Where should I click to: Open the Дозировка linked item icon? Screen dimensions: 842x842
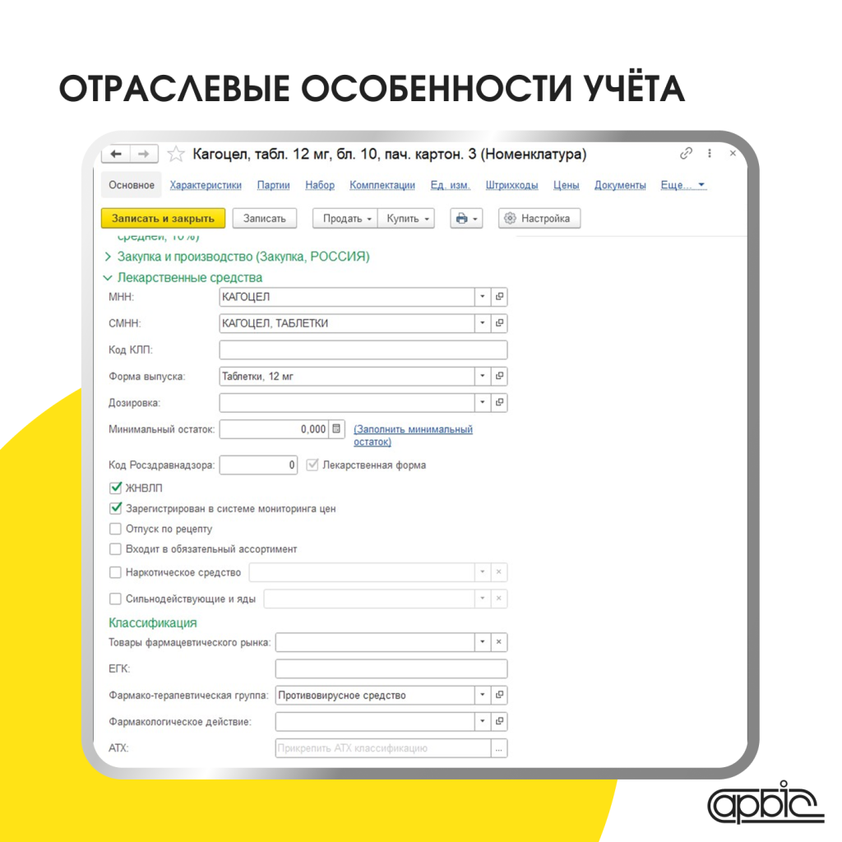[499, 402]
